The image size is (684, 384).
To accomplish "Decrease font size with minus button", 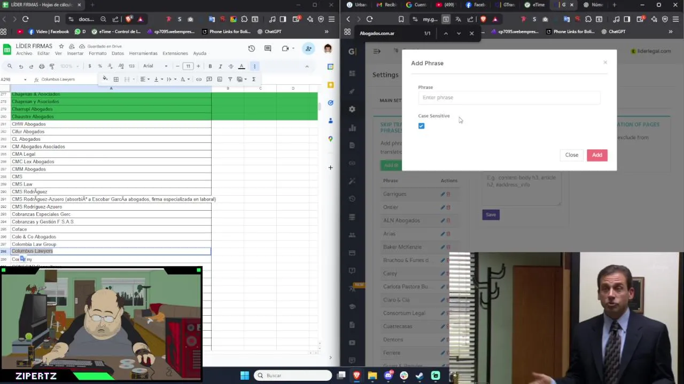I will (177, 66).
